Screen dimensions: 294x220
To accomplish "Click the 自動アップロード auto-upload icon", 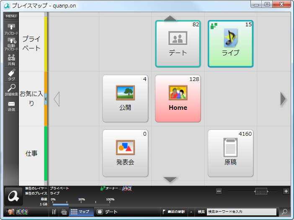I will (x=11, y=44).
